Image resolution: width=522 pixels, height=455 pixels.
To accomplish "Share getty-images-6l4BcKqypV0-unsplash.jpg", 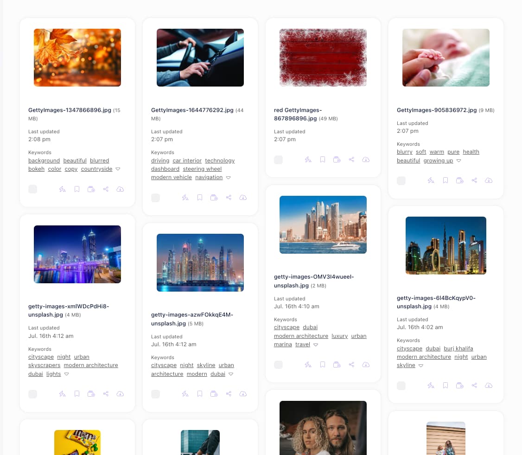I will [474, 386].
